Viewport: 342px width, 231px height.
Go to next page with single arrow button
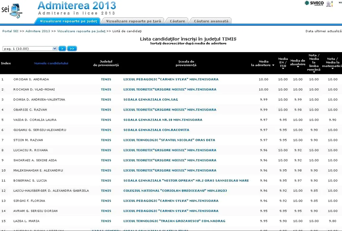[62, 49]
